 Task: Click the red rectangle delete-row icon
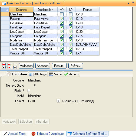click(x=4, y=64)
